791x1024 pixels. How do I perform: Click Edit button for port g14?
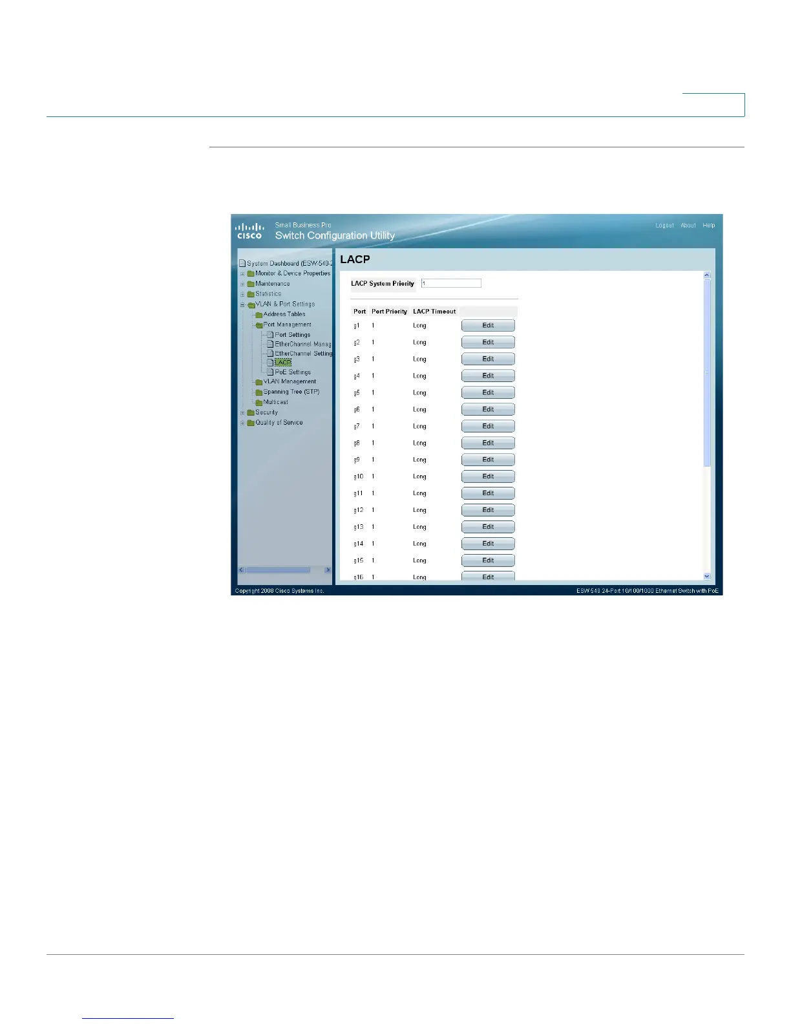488,544
